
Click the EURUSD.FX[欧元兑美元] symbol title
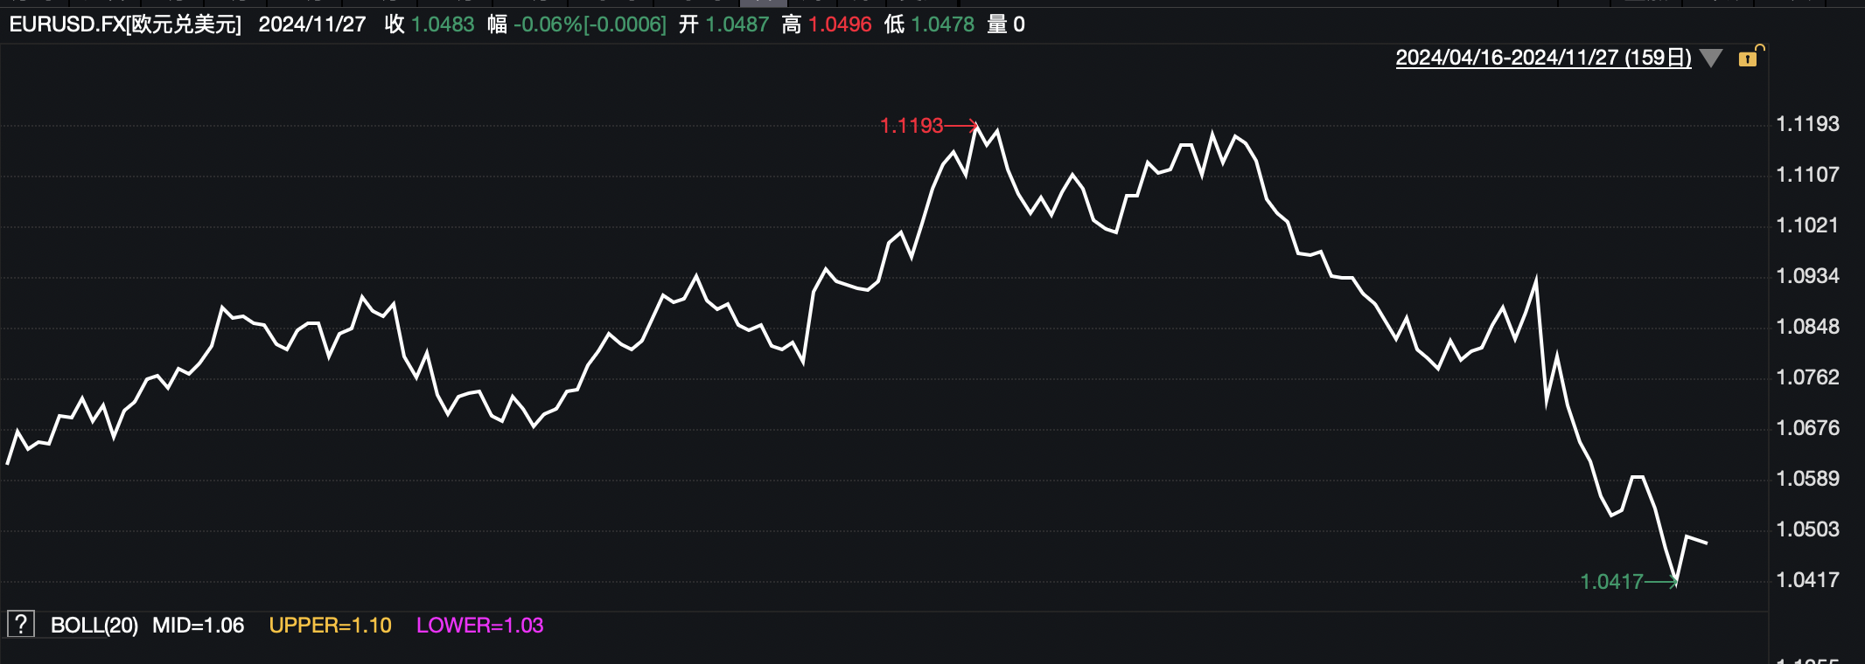[x=125, y=24]
